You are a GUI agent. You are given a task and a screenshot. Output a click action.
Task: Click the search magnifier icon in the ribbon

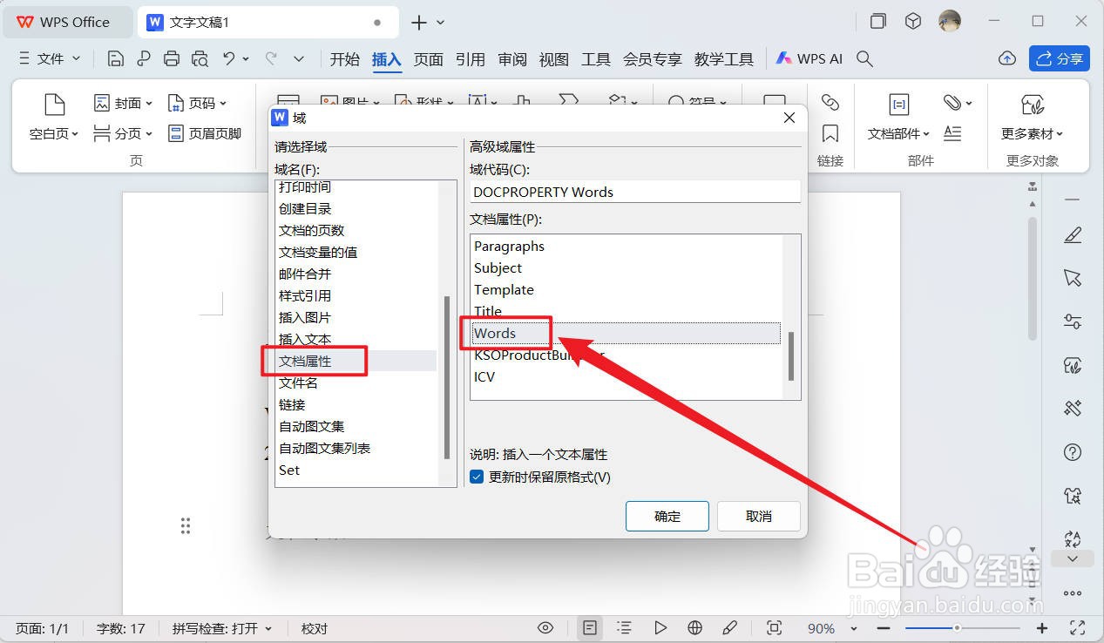pos(864,58)
